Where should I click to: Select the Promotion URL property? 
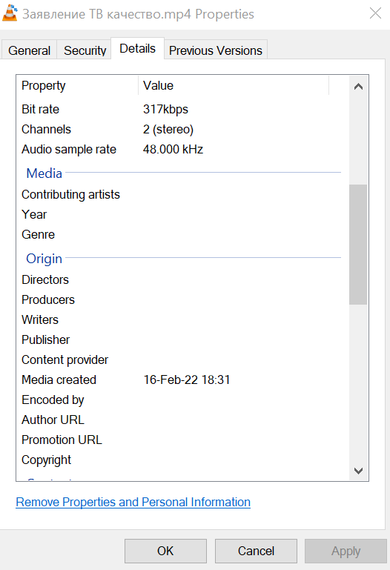pos(62,440)
